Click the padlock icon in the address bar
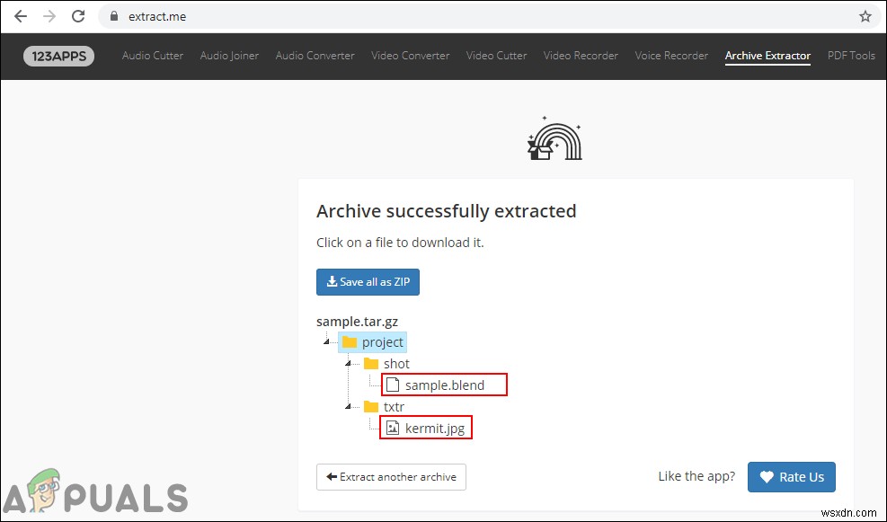 click(113, 16)
